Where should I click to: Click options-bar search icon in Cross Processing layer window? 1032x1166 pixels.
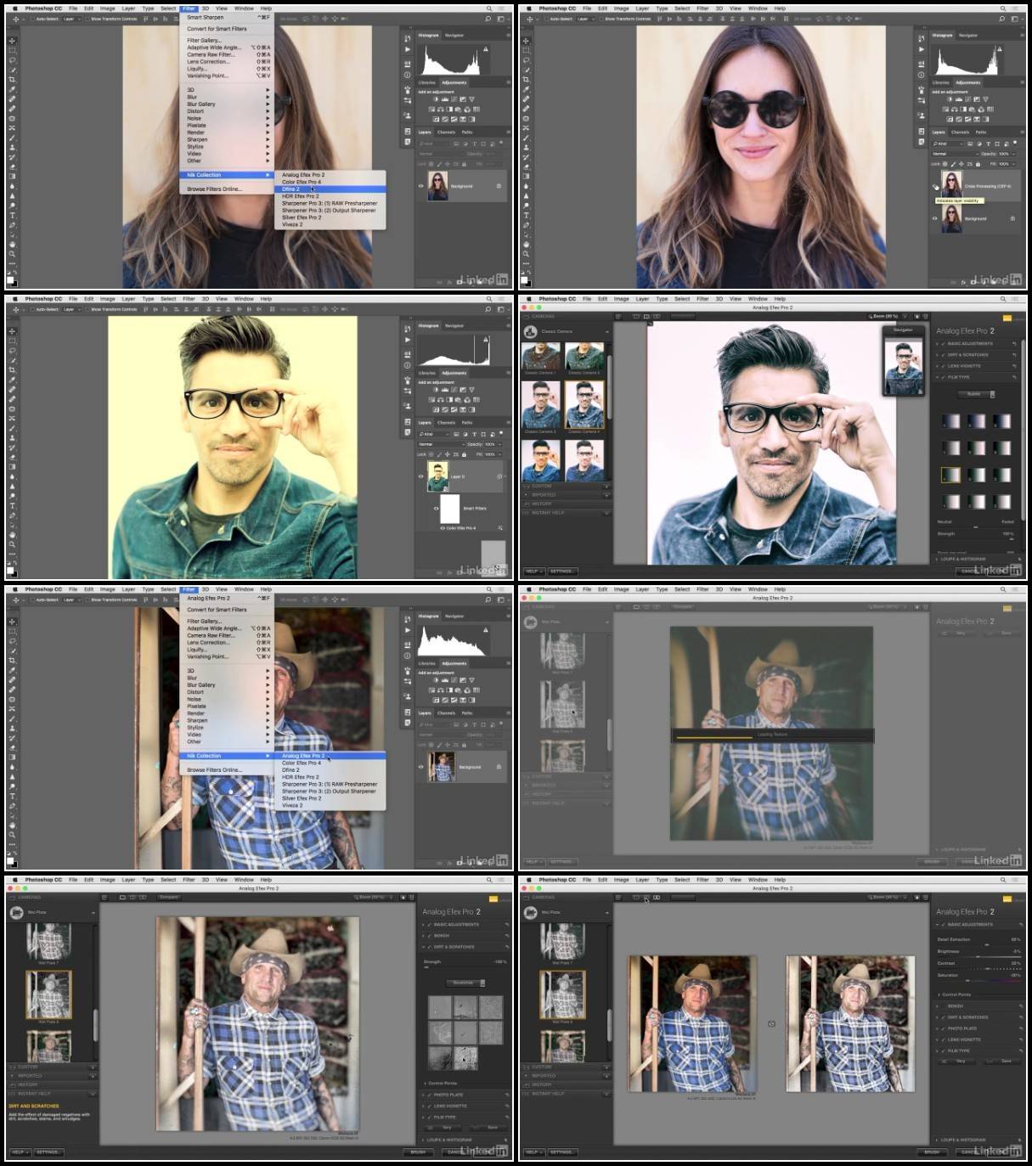pos(1001,19)
